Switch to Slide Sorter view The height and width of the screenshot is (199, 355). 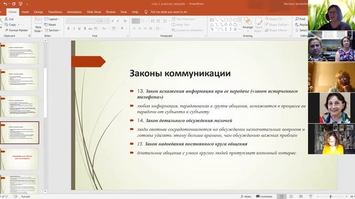pyautogui.click(x=291, y=197)
